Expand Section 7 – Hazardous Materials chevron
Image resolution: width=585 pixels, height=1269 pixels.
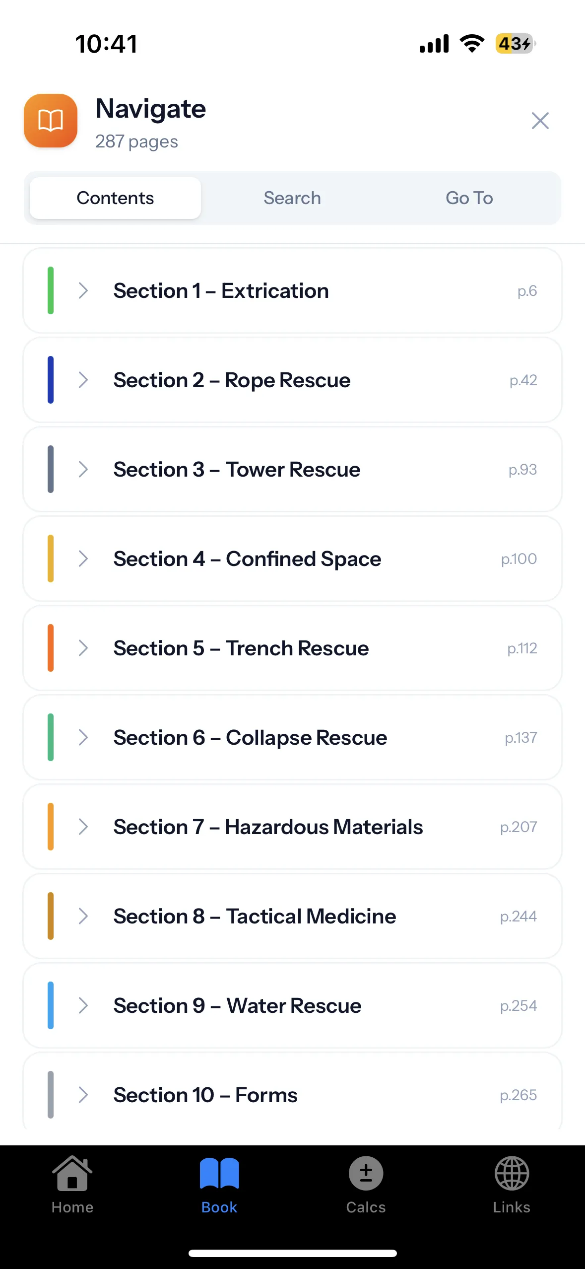tap(83, 827)
